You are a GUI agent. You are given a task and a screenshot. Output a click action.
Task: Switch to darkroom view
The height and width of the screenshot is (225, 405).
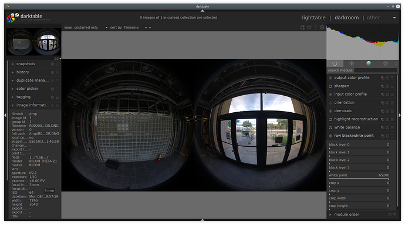[347, 18]
